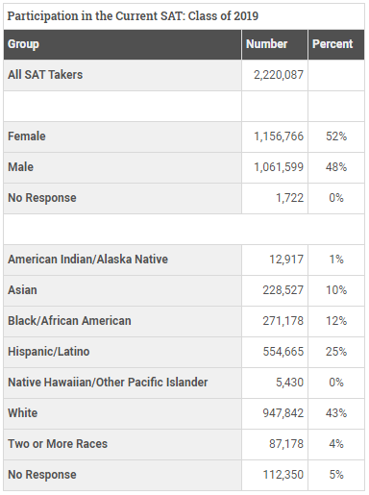Image resolution: width=369 pixels, height=495 pixels.
Task: Click the 112,350 No Response number
Action: (283, 475)
